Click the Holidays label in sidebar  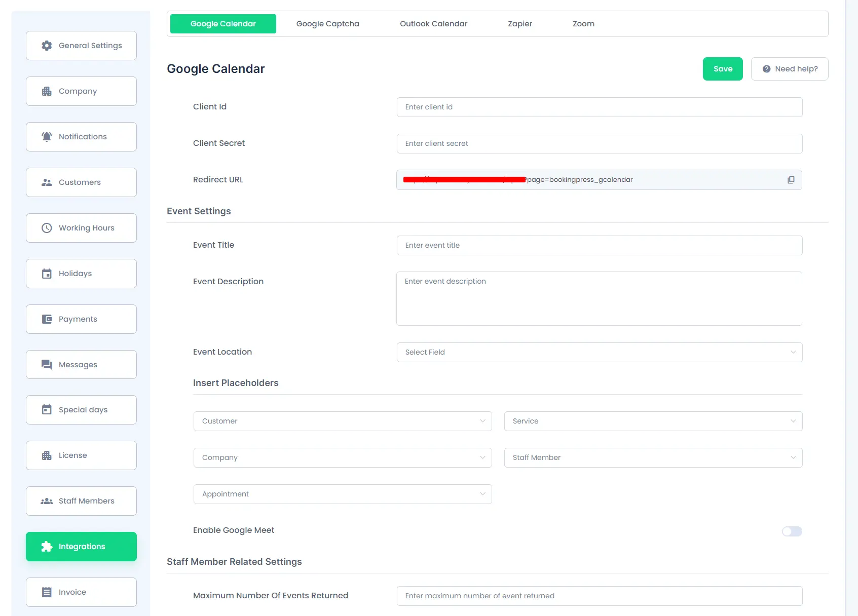[x=75, y=274]
